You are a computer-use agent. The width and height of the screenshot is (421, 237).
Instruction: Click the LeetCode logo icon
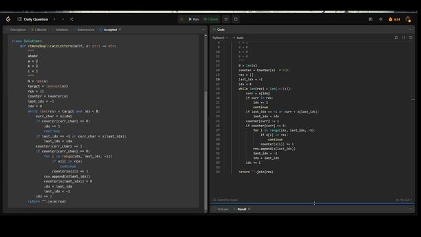[9, 19]
